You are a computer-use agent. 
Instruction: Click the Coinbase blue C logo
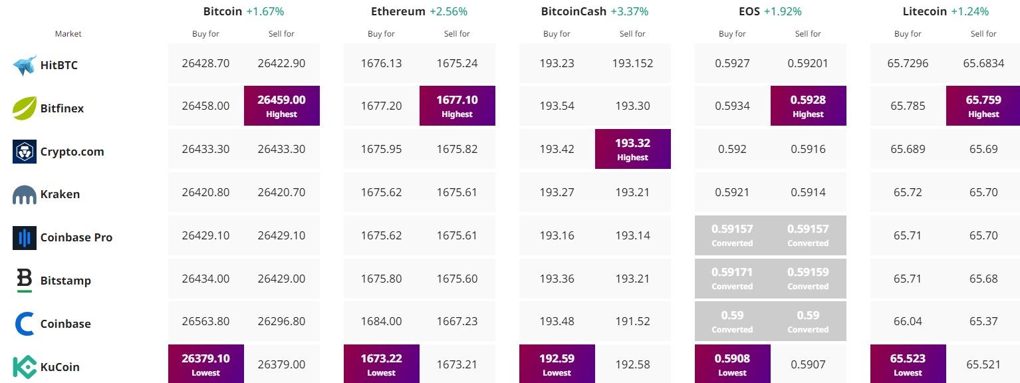pos(25,324)
